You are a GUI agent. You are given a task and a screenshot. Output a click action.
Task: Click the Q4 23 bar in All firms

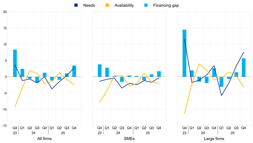15,63
